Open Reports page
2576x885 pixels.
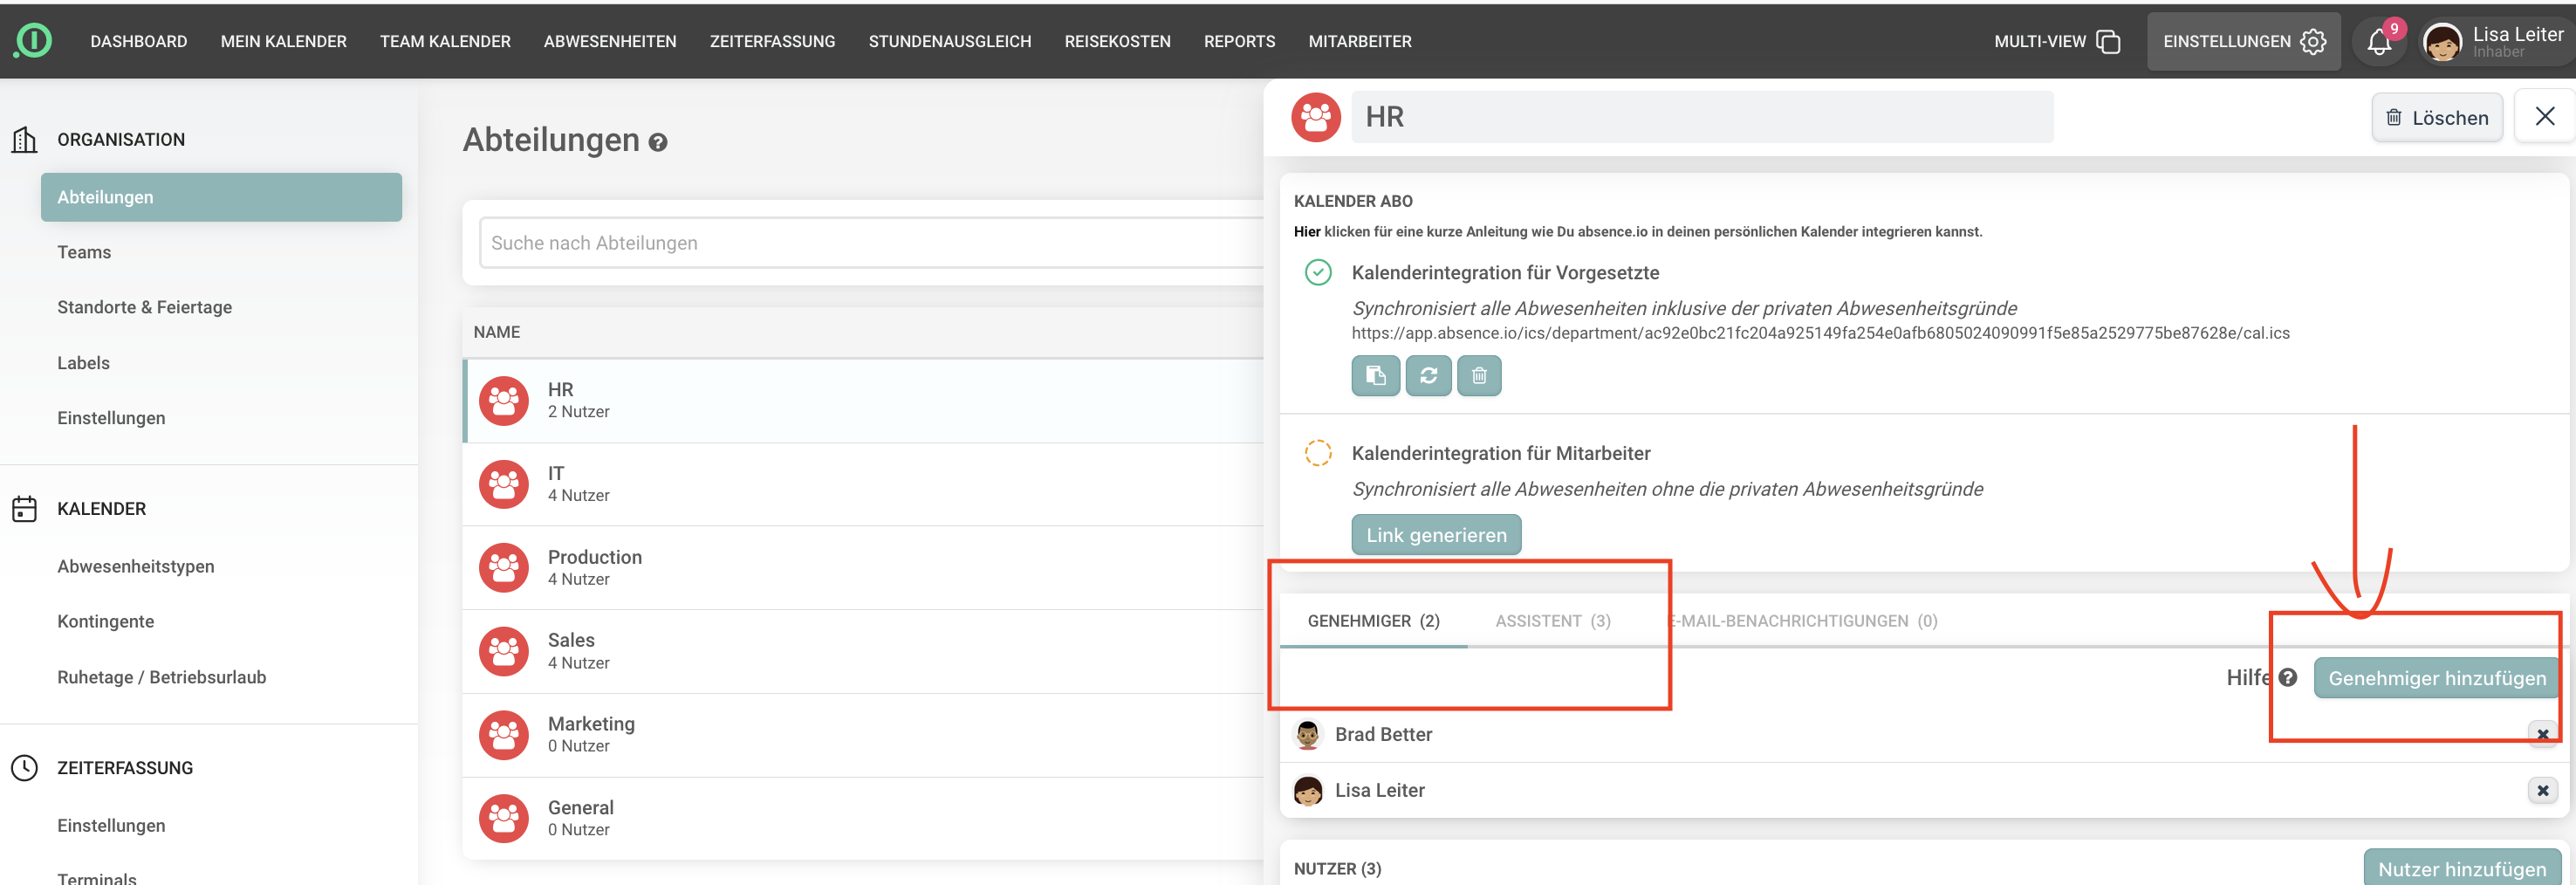(1239, 41)
